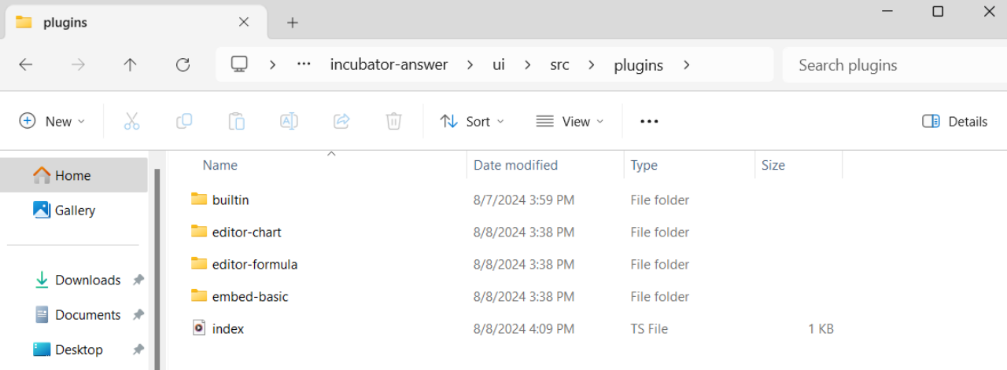Click the Rename icon in toolbar
Screen dimensions: 1007x370
click(289, 121)
